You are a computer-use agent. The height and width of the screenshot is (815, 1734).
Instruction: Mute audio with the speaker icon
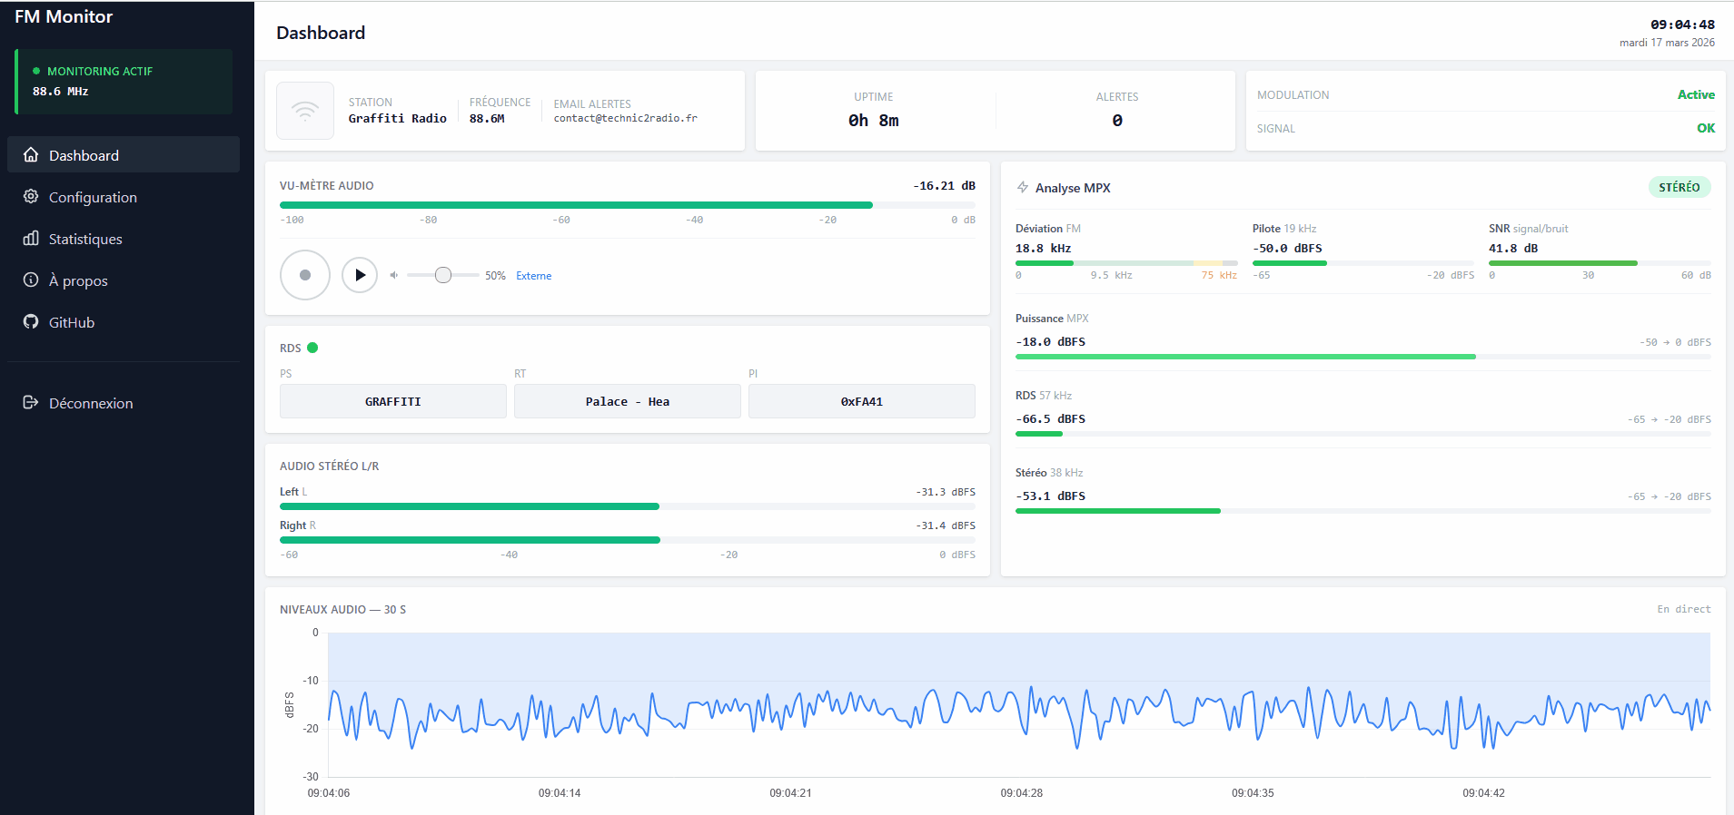tap(393, 275)
